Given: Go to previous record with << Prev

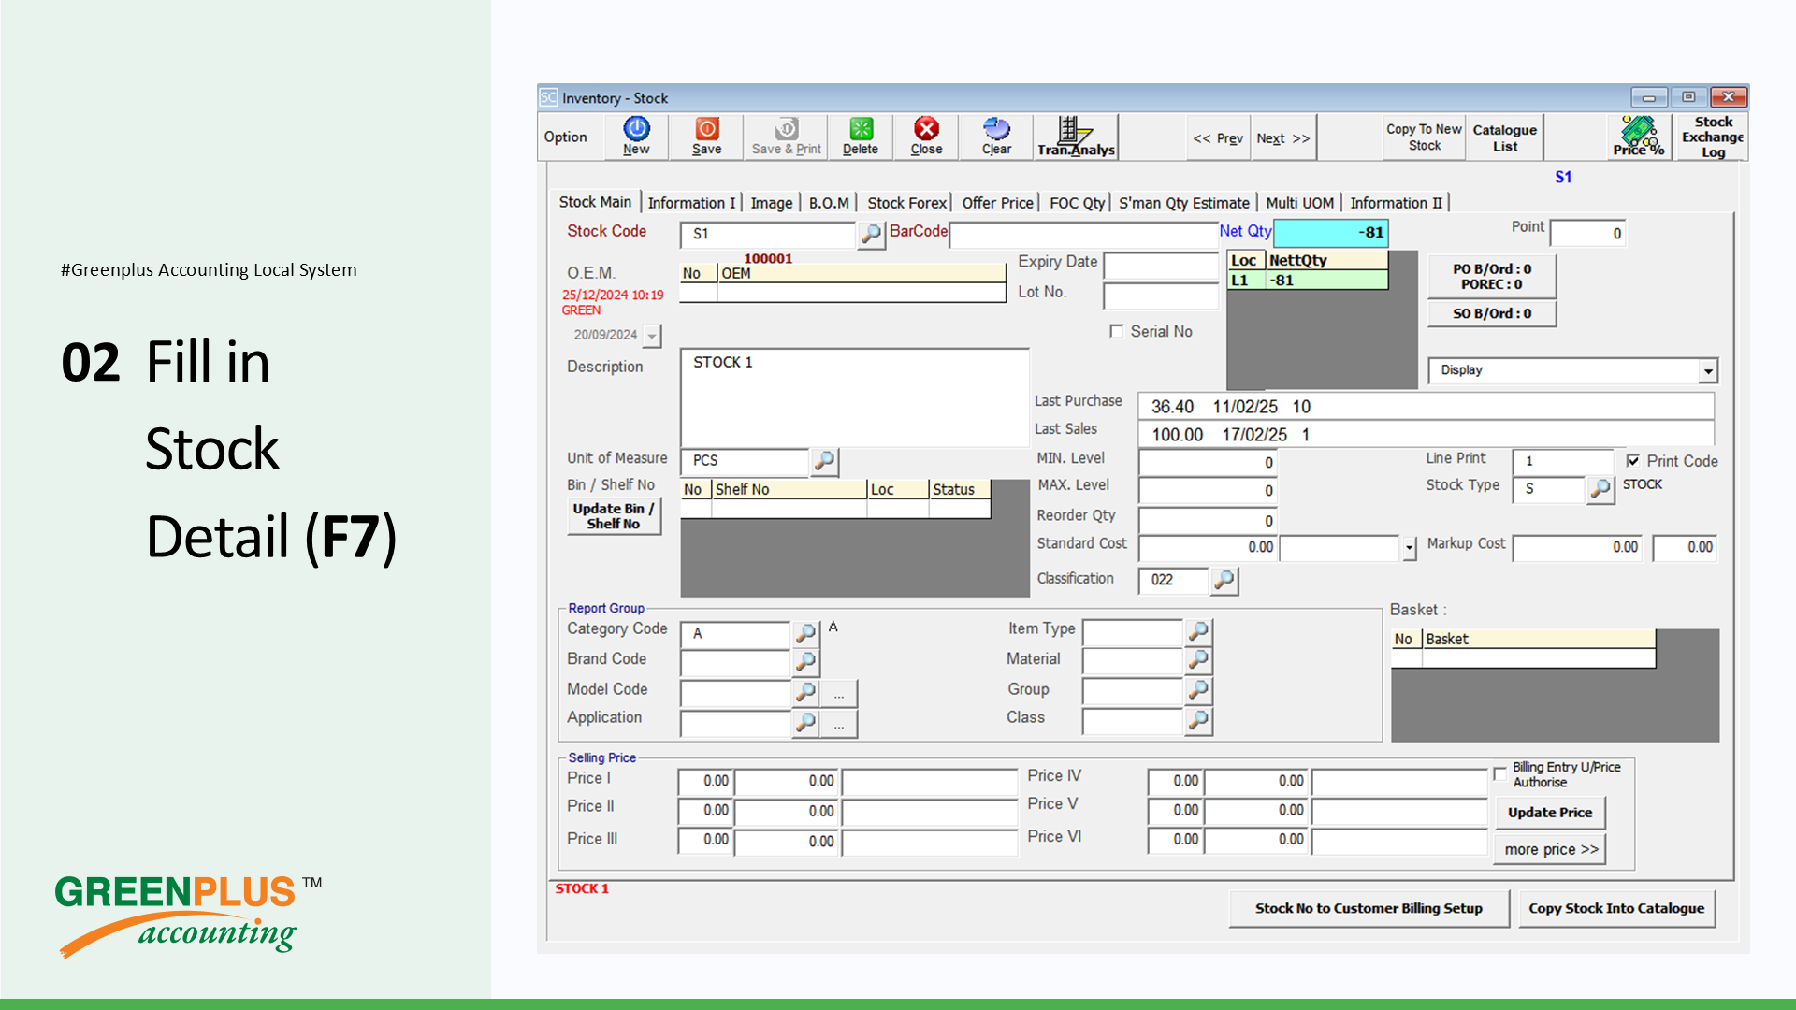Looking at the screenshot, I should [1218, 138].
